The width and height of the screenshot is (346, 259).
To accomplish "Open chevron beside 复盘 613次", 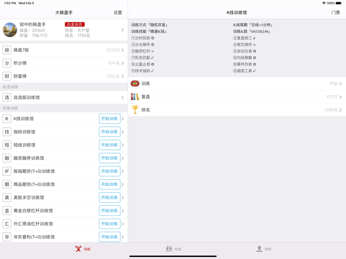I will click(x=341, y=97).
